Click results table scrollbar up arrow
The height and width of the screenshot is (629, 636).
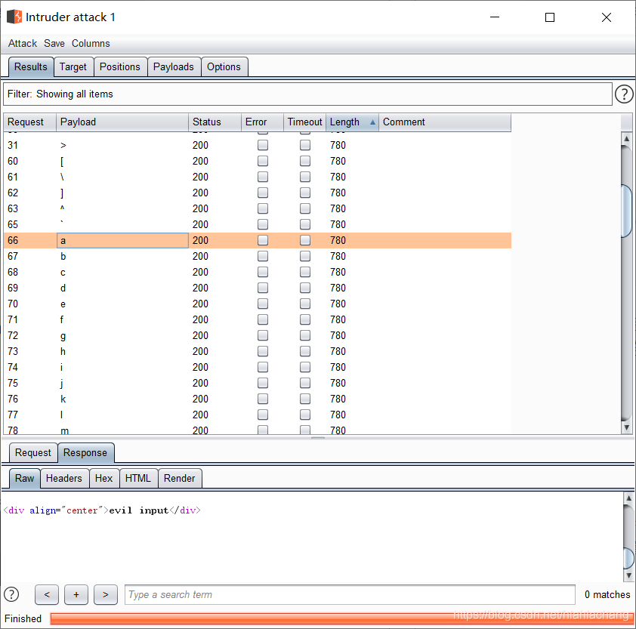pyautogui.click(x=627, y=139)
